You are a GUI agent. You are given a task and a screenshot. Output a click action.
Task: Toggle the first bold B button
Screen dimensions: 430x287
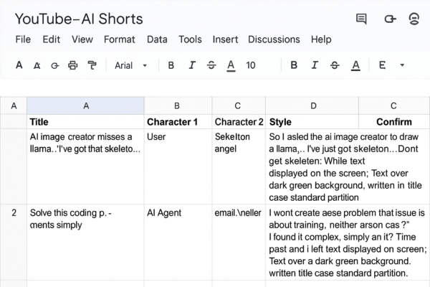[171, 65]
